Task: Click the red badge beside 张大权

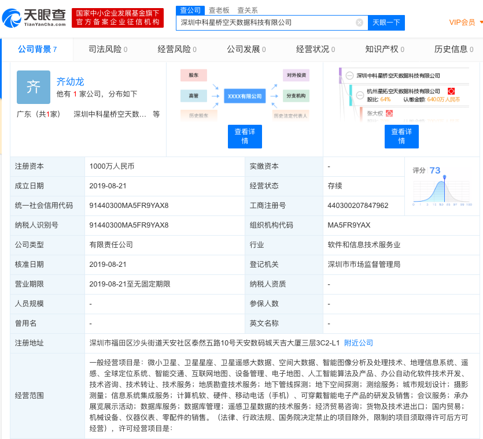Action: 389,114
